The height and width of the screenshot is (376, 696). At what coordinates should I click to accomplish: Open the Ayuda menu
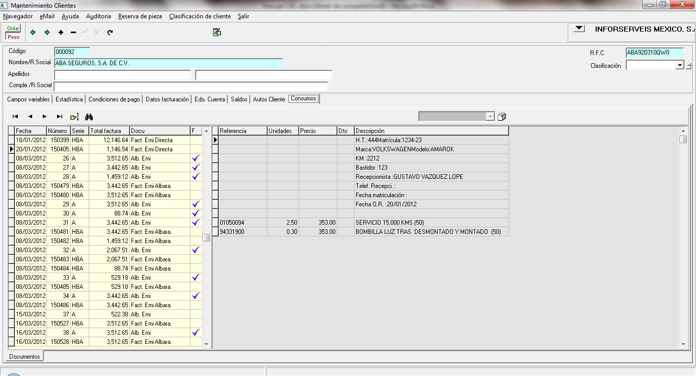click(70, 16)
